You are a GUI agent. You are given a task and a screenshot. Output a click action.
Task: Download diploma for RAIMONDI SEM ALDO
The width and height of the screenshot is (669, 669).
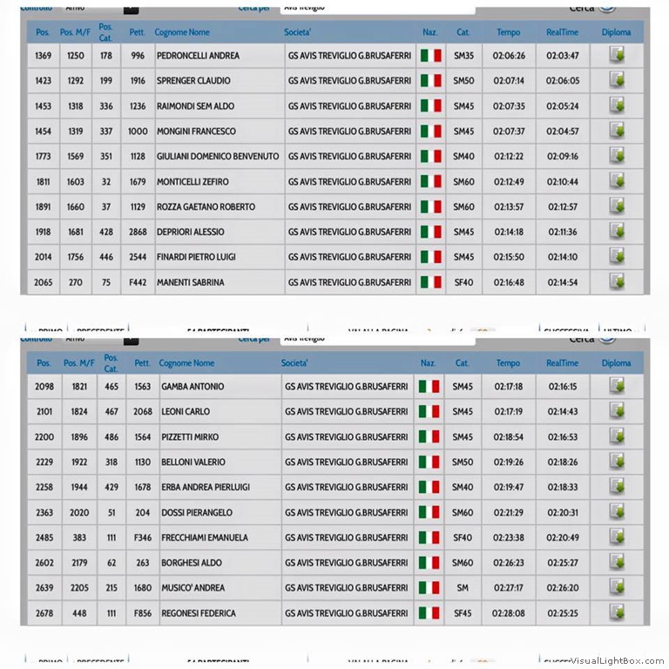(617, 105)
